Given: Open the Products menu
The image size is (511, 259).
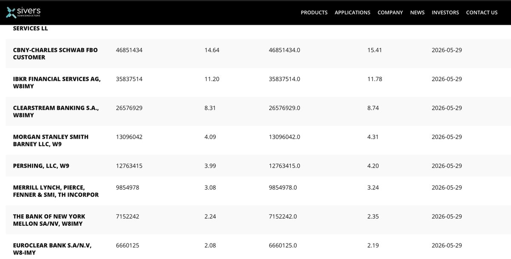Looking at the screenshot, I should [314, 13].
